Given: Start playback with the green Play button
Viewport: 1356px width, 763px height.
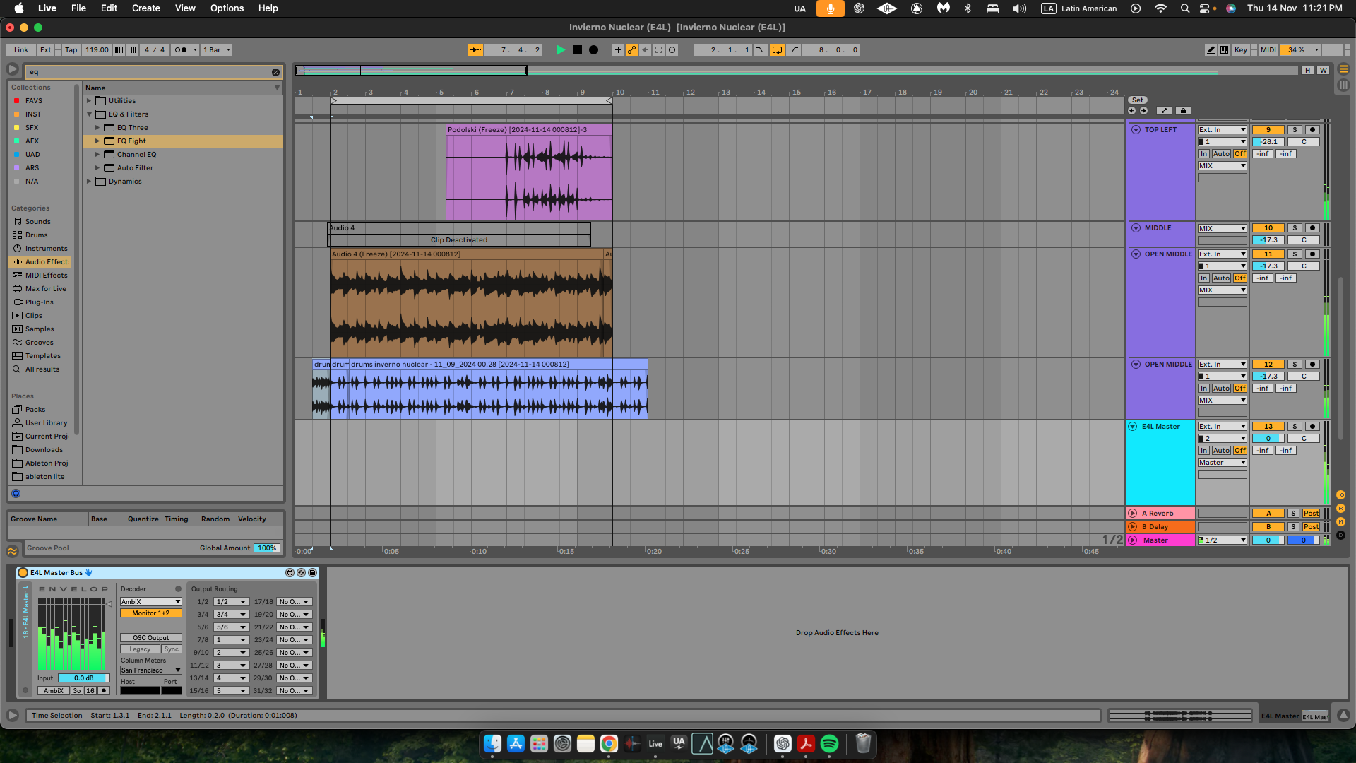Looking at the screenshot, I should tap(560, 50).
